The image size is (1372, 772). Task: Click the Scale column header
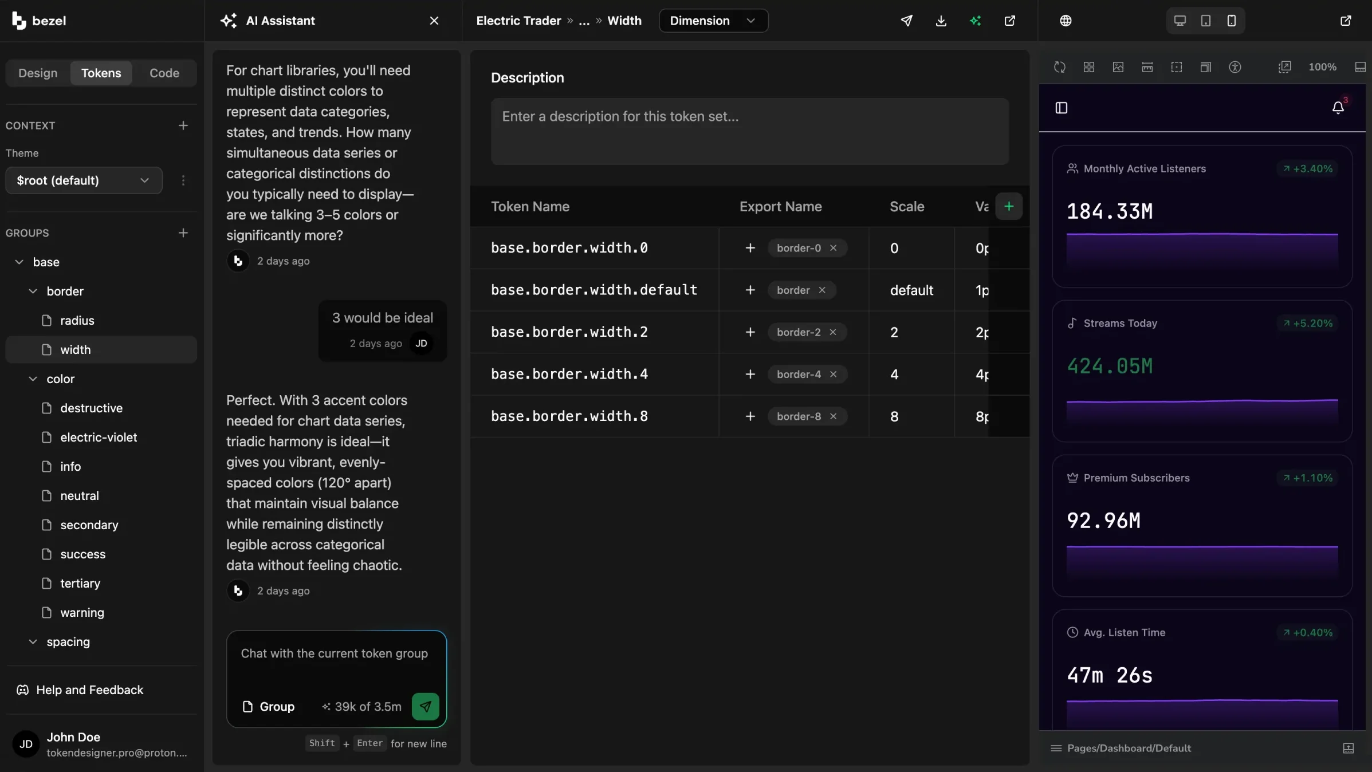(907, 206)
